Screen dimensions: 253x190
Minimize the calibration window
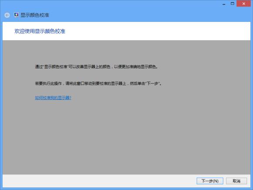pyautogui.click(x=224, y=4)
